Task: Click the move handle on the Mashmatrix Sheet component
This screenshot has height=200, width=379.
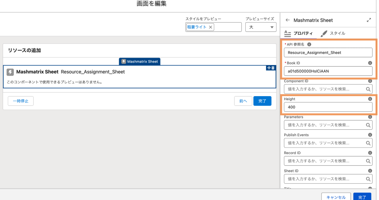Action: 269,68
